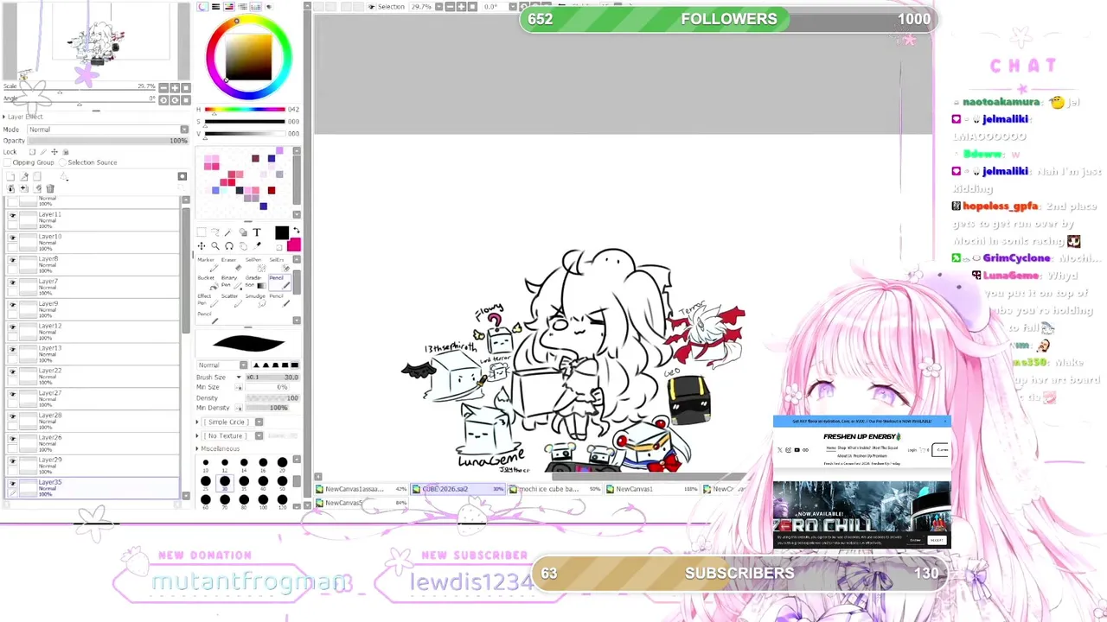Enable the Clipping Group checkbox
Image resolution: width=1107 pixels, height=622 pixels.
7,162
